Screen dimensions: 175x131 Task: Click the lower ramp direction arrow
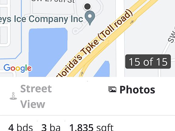click(x=82, y=73)
